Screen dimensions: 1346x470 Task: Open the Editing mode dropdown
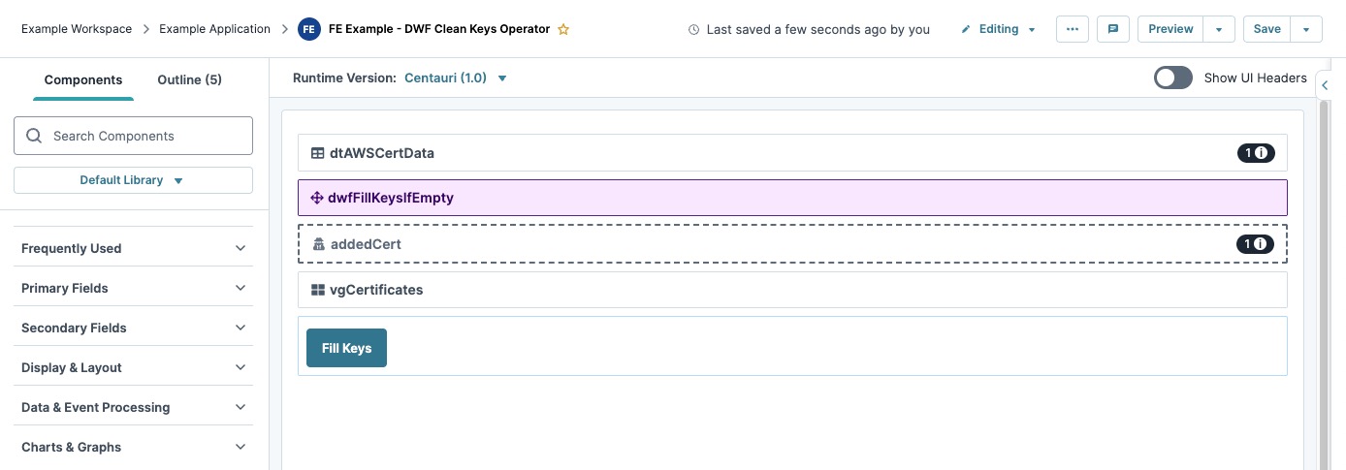tap(999, 29)
